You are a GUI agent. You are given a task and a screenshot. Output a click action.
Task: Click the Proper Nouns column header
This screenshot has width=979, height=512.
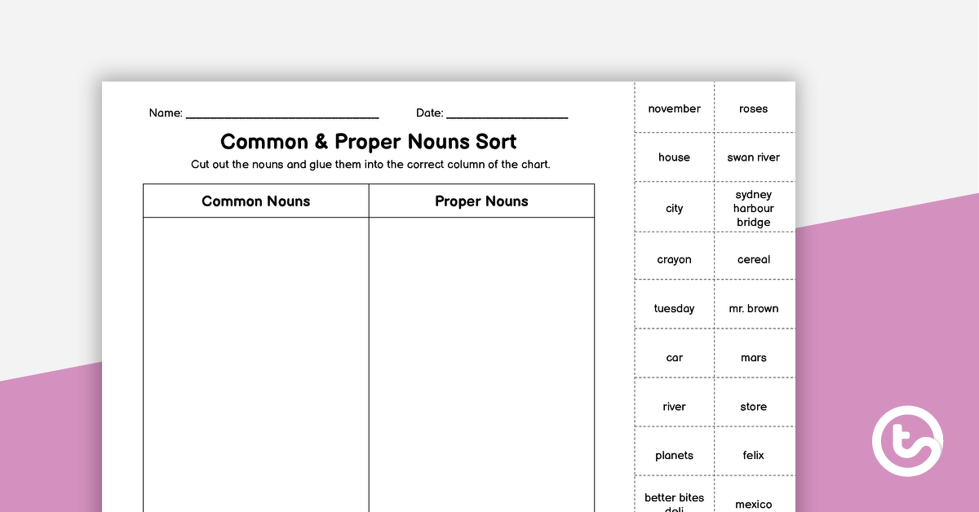481,201
